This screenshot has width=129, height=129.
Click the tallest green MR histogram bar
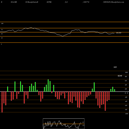(48, 86)
